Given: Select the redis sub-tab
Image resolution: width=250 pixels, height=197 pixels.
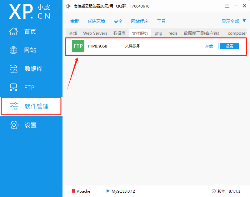Looking at the screenshot, I should click(x=173, y=33).
